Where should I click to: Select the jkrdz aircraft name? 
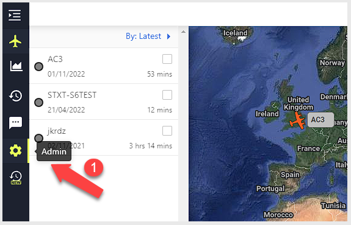(x=56, y=131)
